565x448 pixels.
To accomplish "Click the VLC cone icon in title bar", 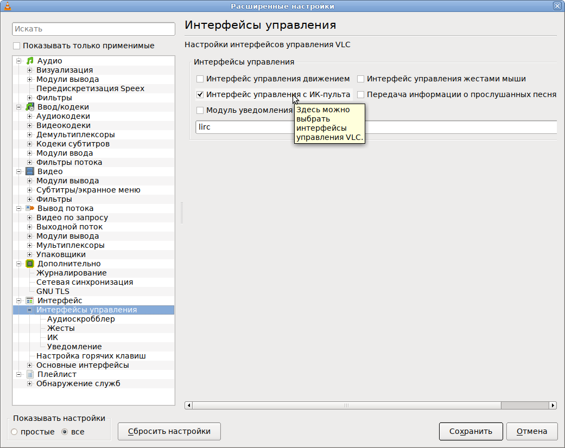I will tap(7, 6).
